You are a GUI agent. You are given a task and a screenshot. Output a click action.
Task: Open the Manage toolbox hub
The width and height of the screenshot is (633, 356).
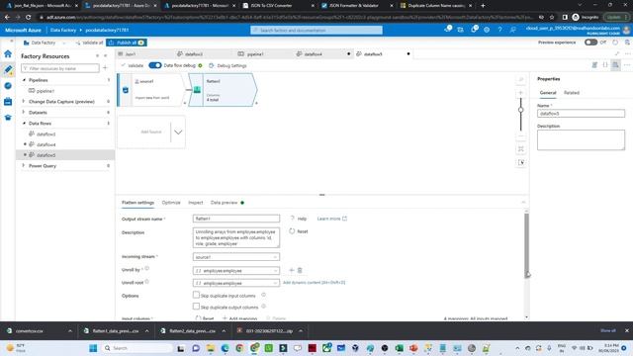pyautogui.click(x=8, y=101)
